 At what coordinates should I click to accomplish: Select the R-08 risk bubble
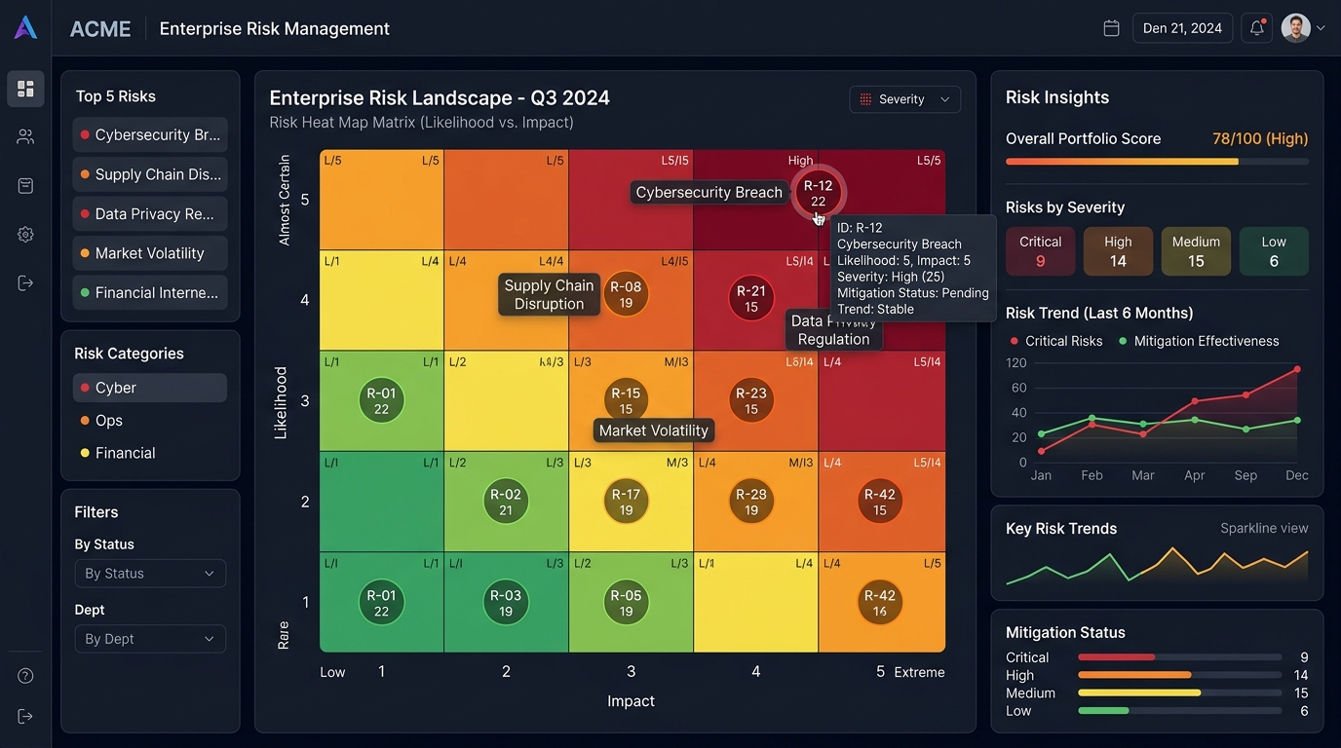[626, 294]
